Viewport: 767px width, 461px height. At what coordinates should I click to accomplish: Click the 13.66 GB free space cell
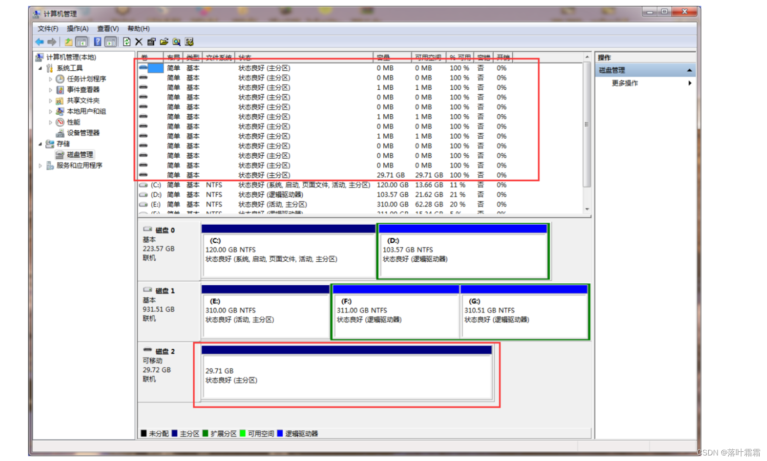tap(429, 185)
